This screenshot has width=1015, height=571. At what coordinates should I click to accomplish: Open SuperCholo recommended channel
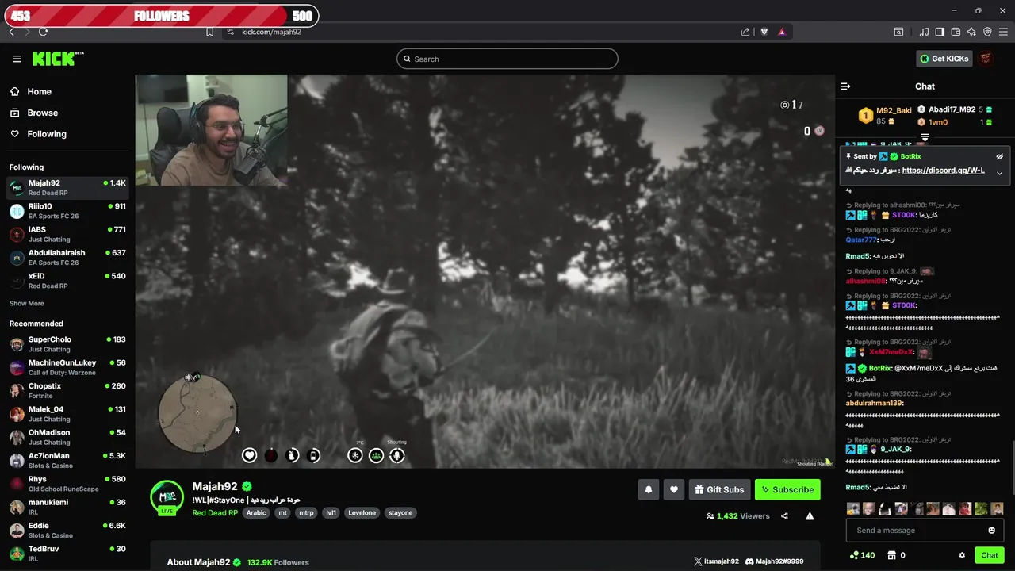click(x=67, y=344)
